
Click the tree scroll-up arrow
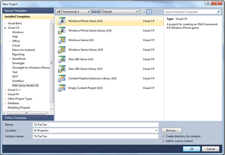tap(52, 21)
